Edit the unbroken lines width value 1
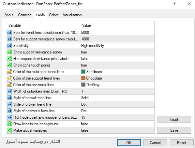The width and height of the screenshot is (195, 148). (x=117, y=91)
